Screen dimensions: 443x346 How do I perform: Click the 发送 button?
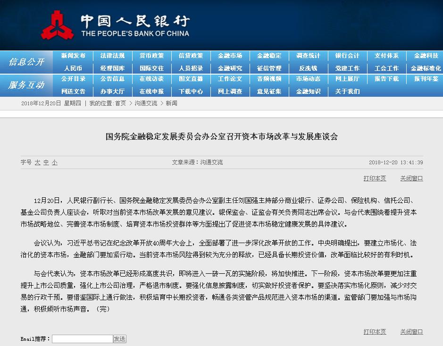[x=119, y=339]
